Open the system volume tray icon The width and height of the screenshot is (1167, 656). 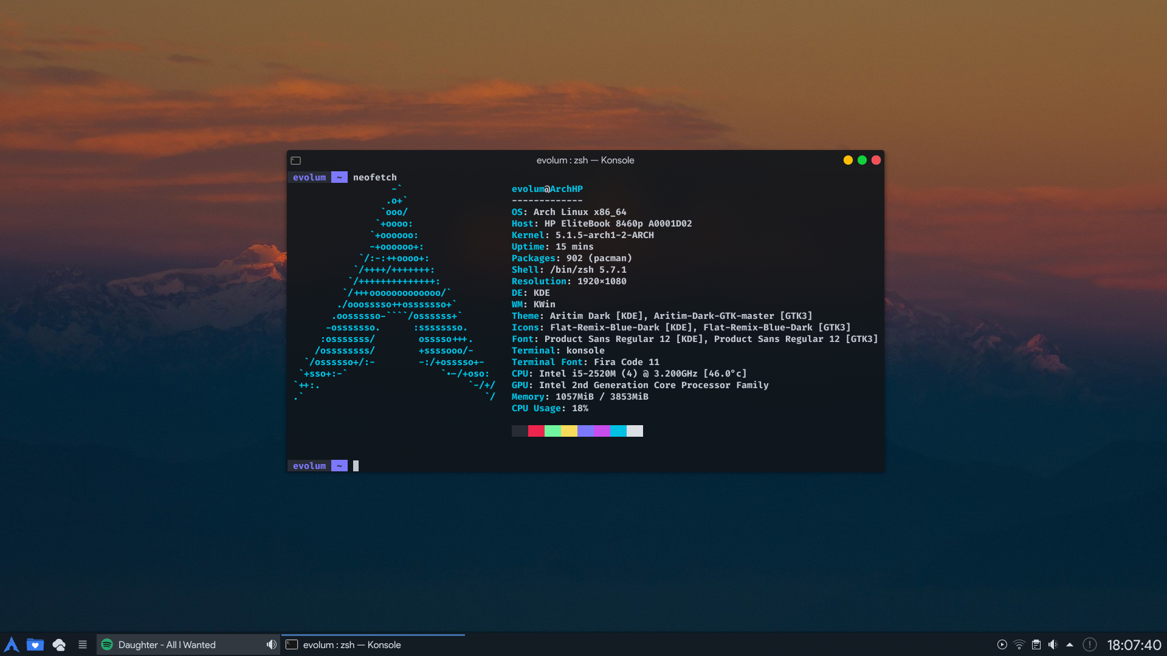(1053, 644)
